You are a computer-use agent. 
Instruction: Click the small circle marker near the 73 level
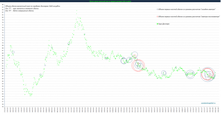coord(85,35)
